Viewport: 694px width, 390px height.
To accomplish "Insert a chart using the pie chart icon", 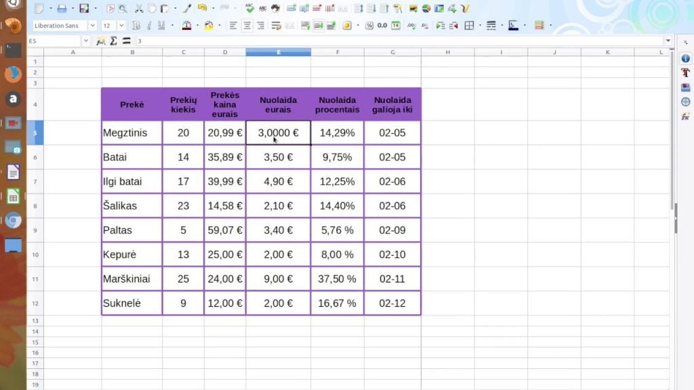I will pyautogui.click(x=426, y=8).
